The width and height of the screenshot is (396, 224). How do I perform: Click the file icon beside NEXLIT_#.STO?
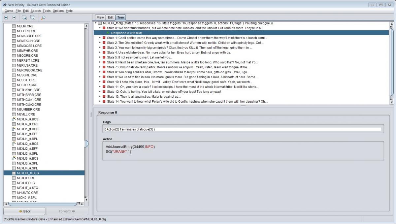[x=14, y=188]
